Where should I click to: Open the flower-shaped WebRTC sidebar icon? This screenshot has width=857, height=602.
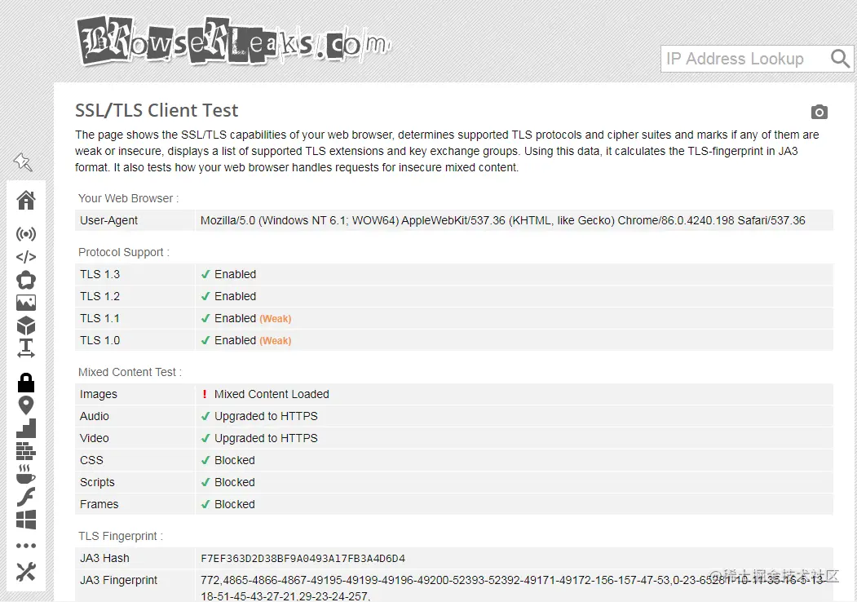click(x=26, y=280)
